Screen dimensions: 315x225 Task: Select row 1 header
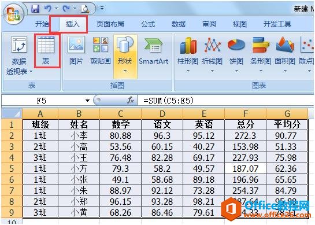click(12, 125)
